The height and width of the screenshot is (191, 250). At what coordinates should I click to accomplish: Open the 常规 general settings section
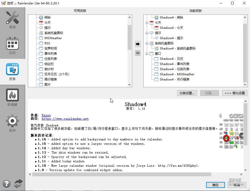[x=12, y=20]
